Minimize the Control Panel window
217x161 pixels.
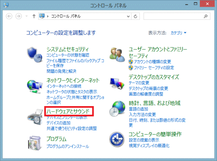click(187, 5)
